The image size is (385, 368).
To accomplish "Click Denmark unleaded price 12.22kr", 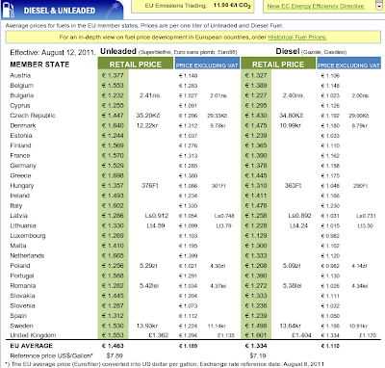I will pos(147,125).
